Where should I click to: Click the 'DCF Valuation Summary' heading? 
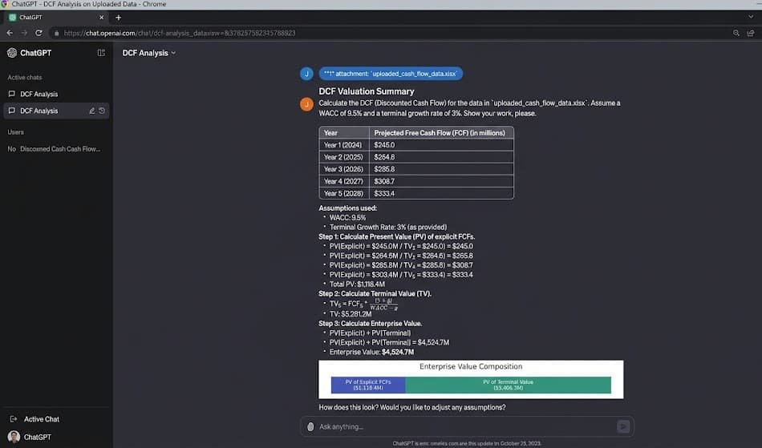[x=367, y=91]
